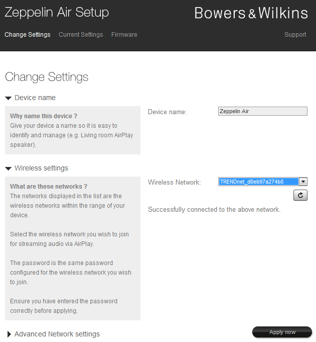Screen dimensions: 316x342
Task: Click the 'Wireless Network:' field label
Action: tap(174, 182)
